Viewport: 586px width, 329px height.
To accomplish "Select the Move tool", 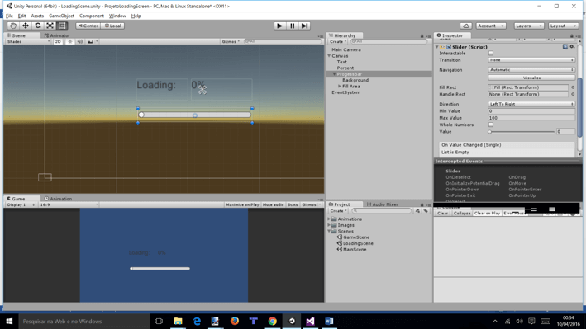I will click(26, 26).
